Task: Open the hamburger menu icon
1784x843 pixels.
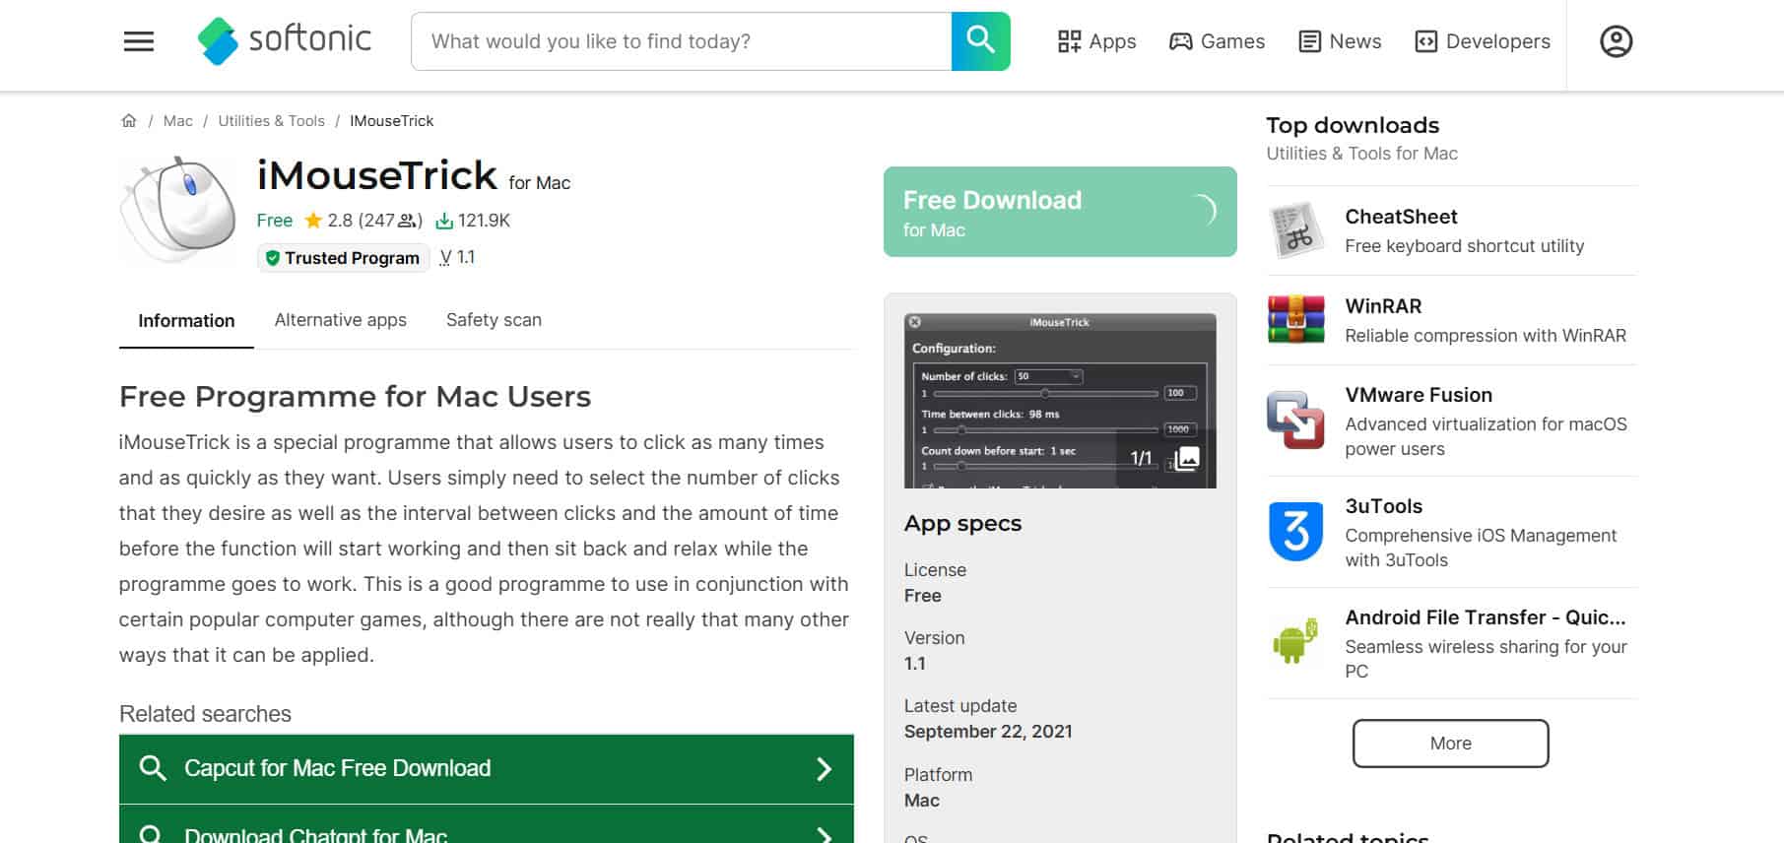Action: 138,41
